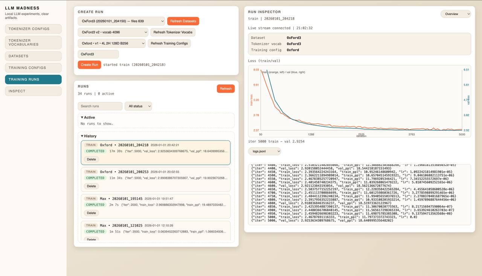Navigate to Training Configs

pos(33,68)
